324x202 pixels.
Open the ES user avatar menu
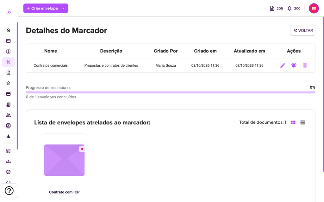[314, 8]
